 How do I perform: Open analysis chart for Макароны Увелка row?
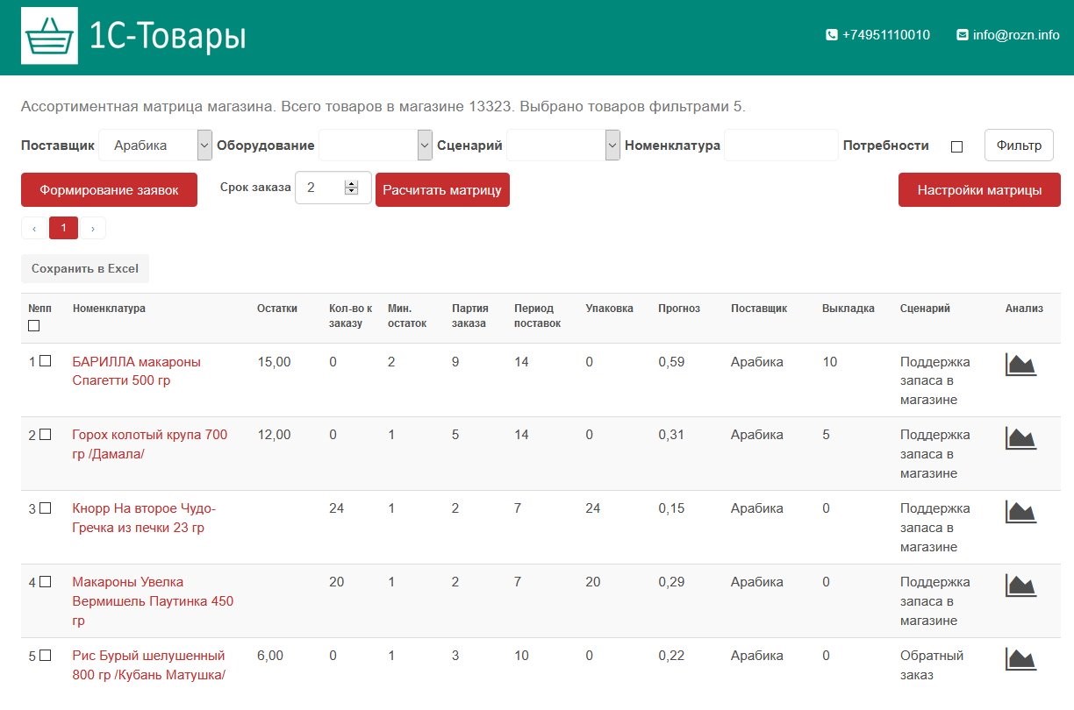1020,585
